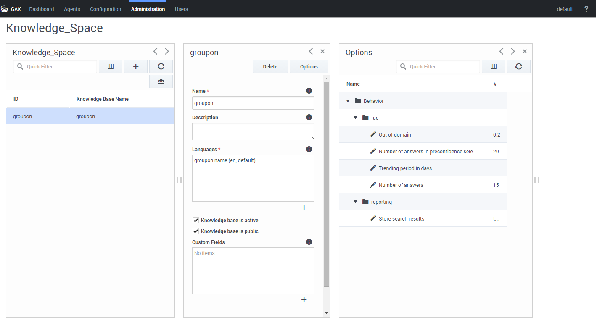This screenshot has width=597, height=323.
Task: Uncheck Knowledge base is active
Action: pyautogui.click(x=196, y=221)
